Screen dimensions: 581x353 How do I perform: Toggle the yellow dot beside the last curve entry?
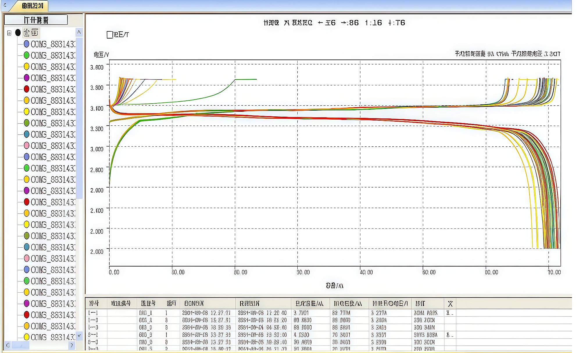click(26, 337)
